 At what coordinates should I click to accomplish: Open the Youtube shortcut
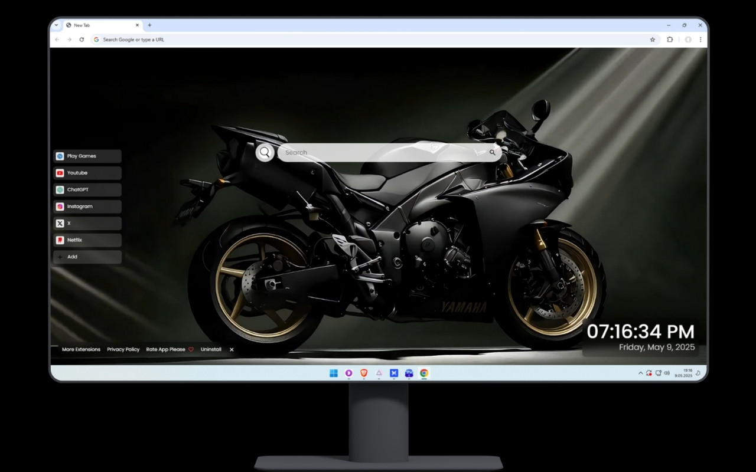pyautogui.click(x=87, y=173)
